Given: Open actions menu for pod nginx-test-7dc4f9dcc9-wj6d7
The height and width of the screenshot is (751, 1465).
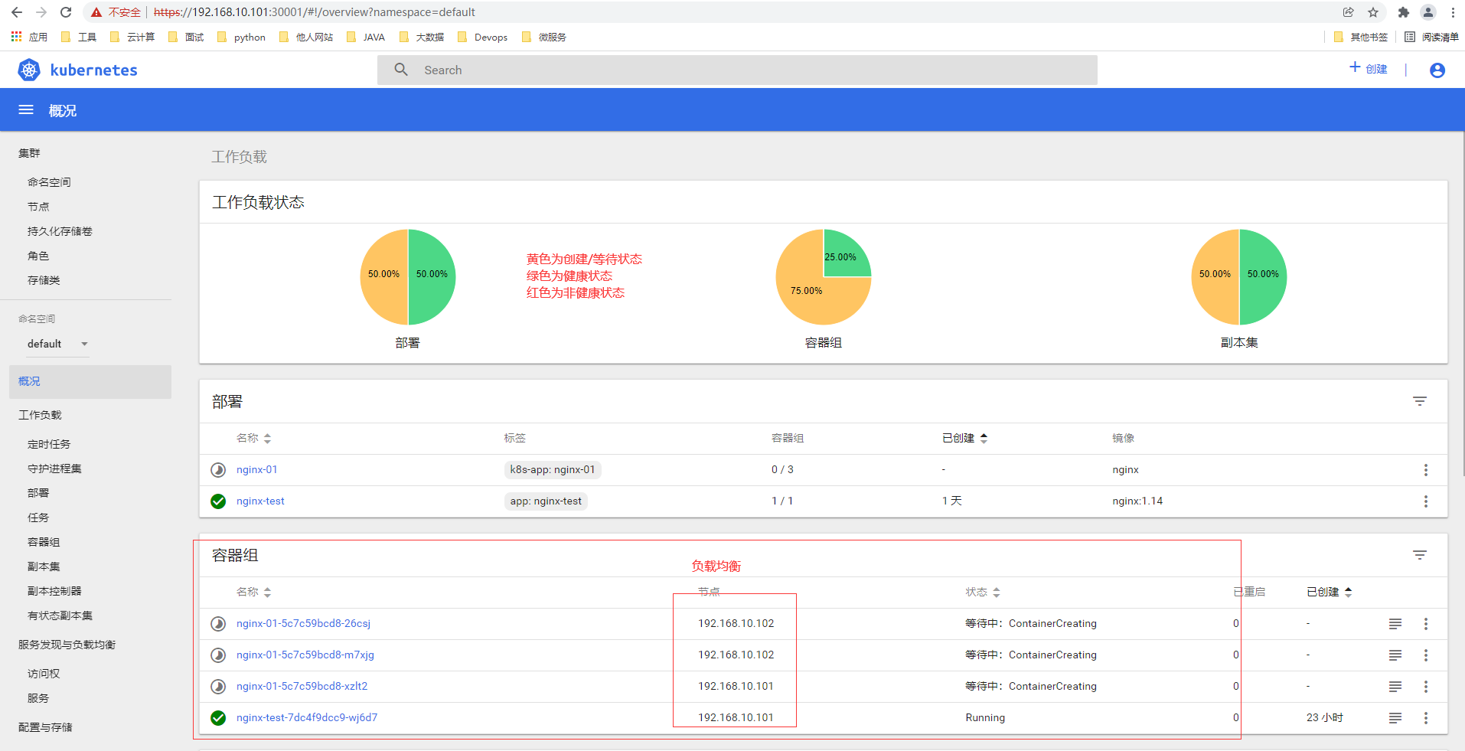Looking at the screenshot, I should [1426, 718].
